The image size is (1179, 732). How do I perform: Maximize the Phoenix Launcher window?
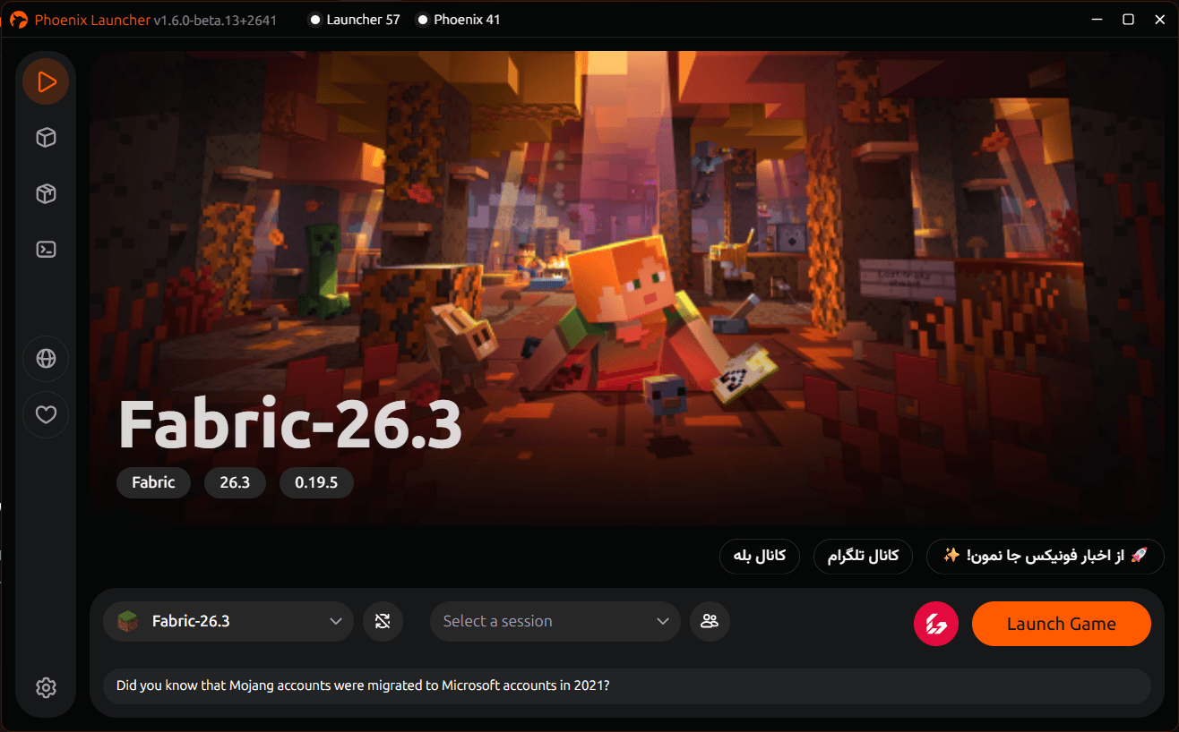1129,19
